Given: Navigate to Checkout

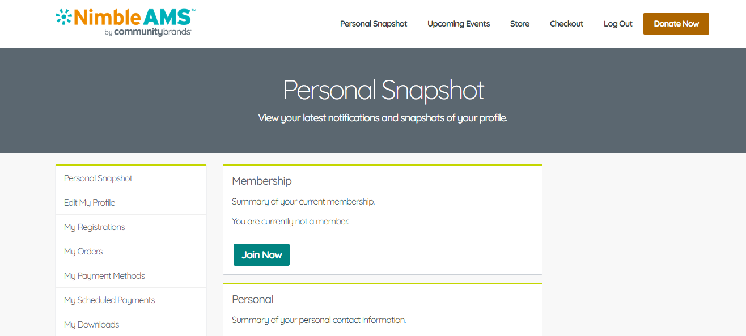Looking at the screenshot, I should 566,24.
